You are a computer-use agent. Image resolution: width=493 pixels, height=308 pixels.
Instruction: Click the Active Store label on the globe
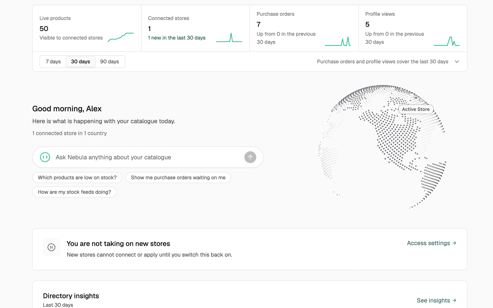coord(416,109)
